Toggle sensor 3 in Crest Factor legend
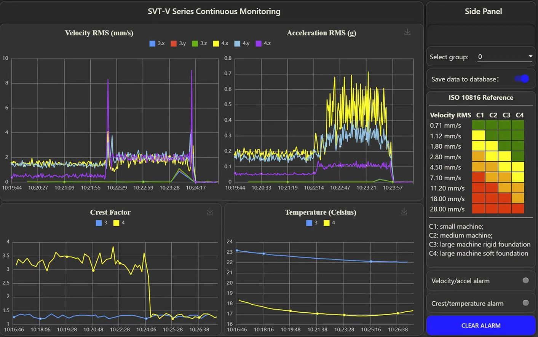 point(99,223)
